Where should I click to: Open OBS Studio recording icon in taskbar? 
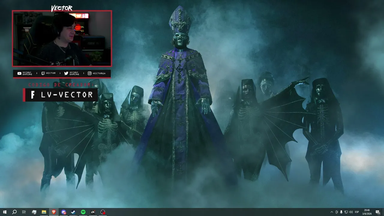(x=103, y=212)
